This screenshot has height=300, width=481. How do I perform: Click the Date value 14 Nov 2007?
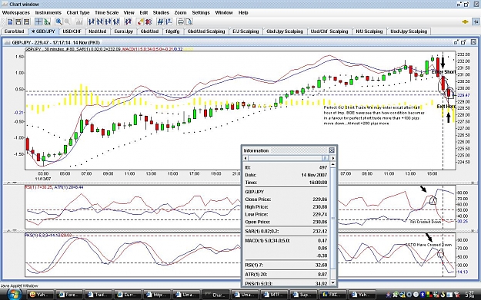pos(314,175)
